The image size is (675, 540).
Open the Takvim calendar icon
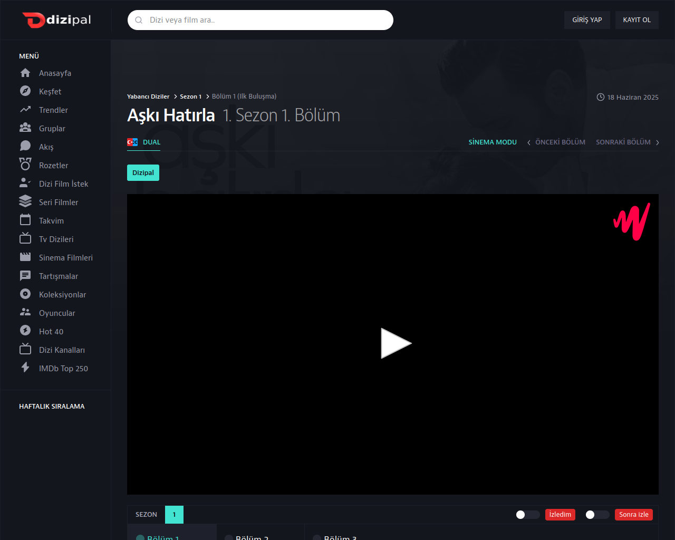pos(25,220)
